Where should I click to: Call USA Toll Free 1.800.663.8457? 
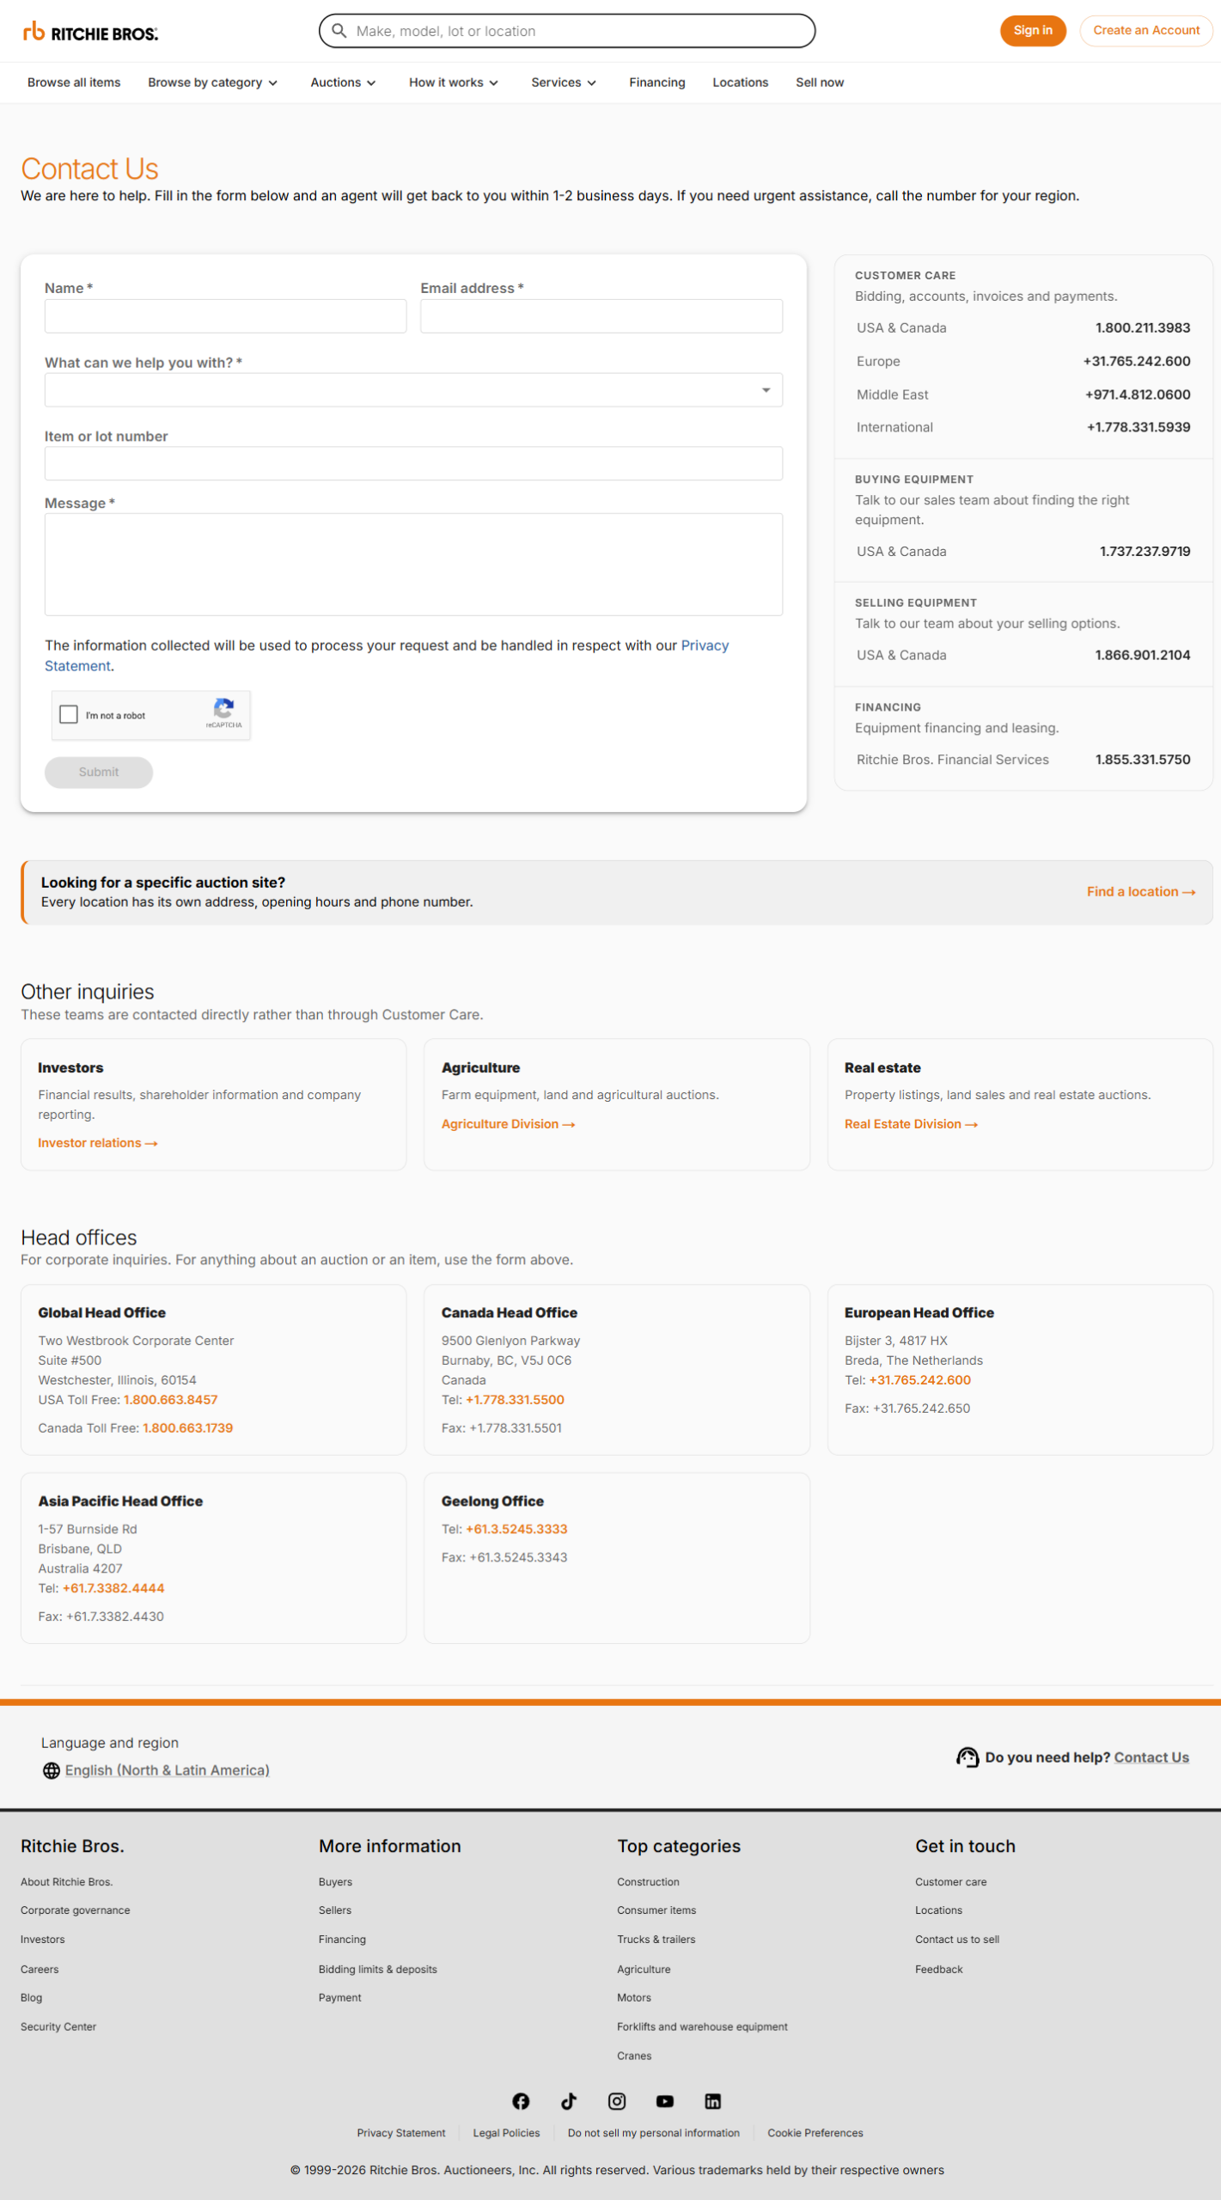(x=170, y=1400)
